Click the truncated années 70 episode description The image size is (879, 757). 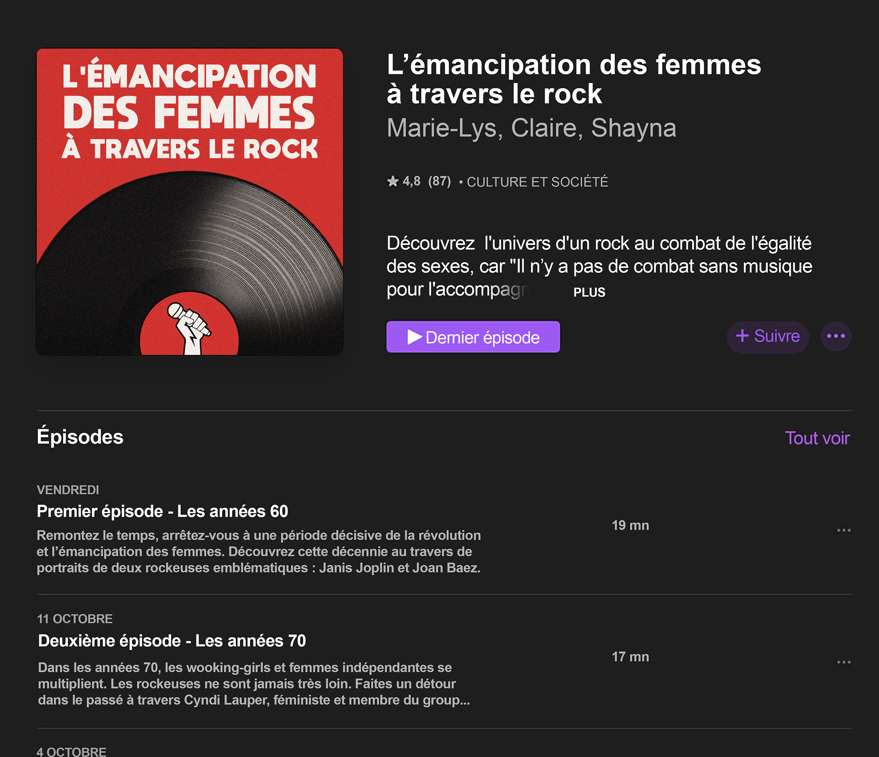coord(254,684)
